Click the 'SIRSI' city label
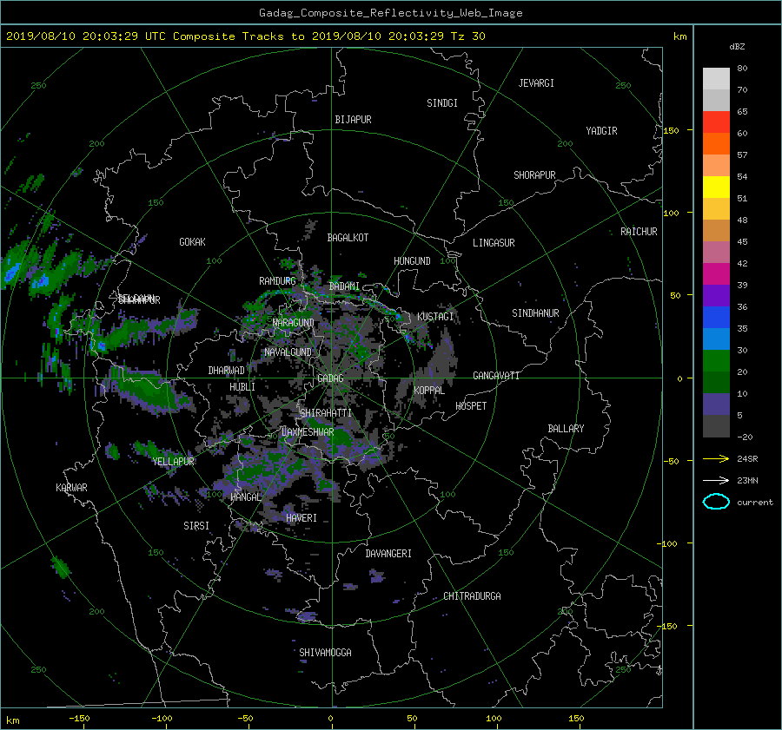The height and width of the screenshot is (730, 782). pos(196,526)
